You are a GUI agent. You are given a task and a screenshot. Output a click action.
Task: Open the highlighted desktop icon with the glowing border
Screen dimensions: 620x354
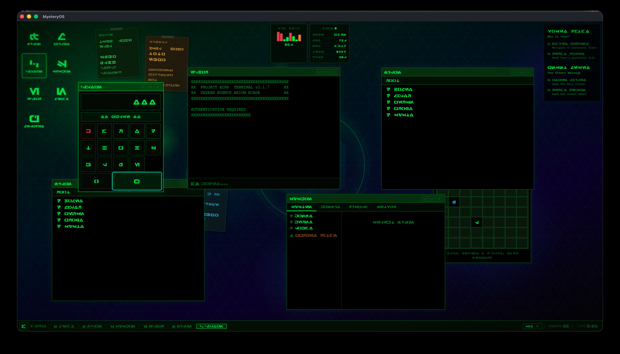tap(34, 66)
